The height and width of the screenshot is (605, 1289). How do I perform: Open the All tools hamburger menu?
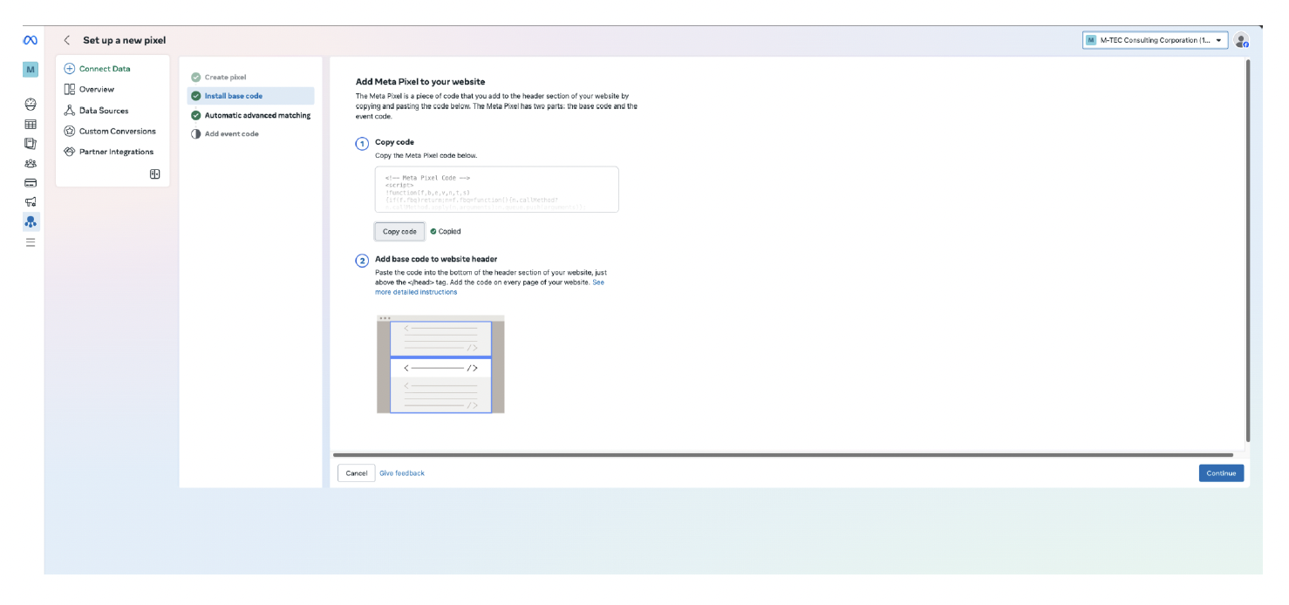click(x=31, y=242)
